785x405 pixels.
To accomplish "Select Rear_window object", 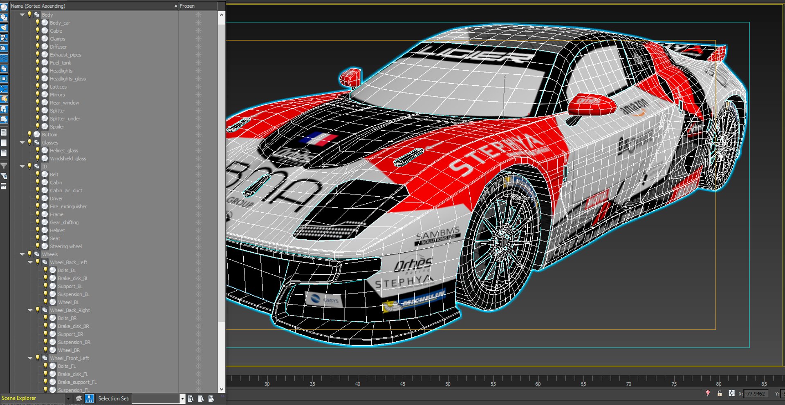I will pos(65,102).
